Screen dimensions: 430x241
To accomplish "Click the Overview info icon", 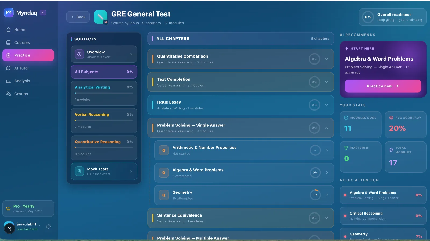I will click(x=79, y=54).
